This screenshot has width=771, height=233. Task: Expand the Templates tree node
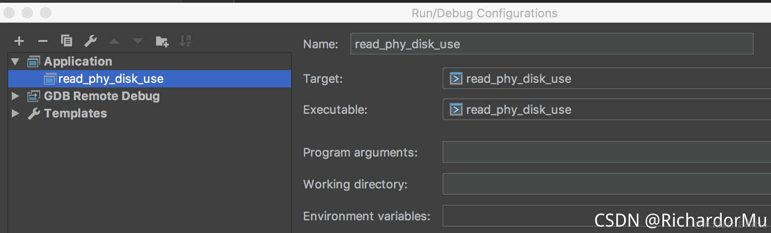click(x=15, y=113)
